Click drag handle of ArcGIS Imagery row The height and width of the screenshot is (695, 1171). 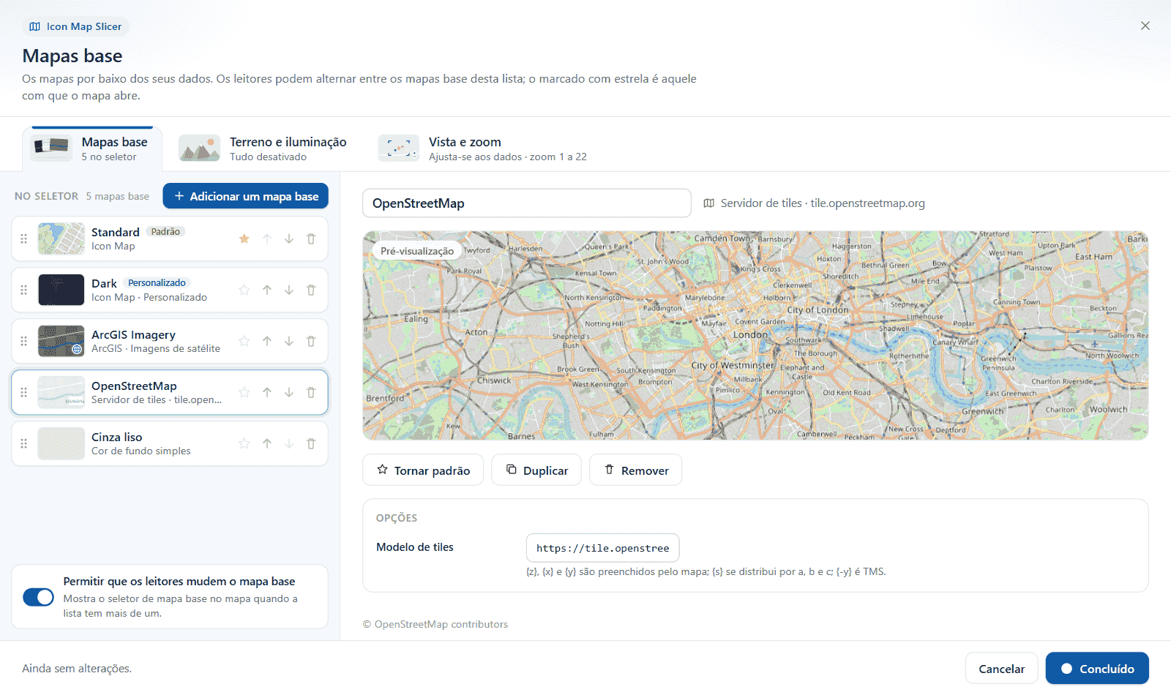pos(23,341)
